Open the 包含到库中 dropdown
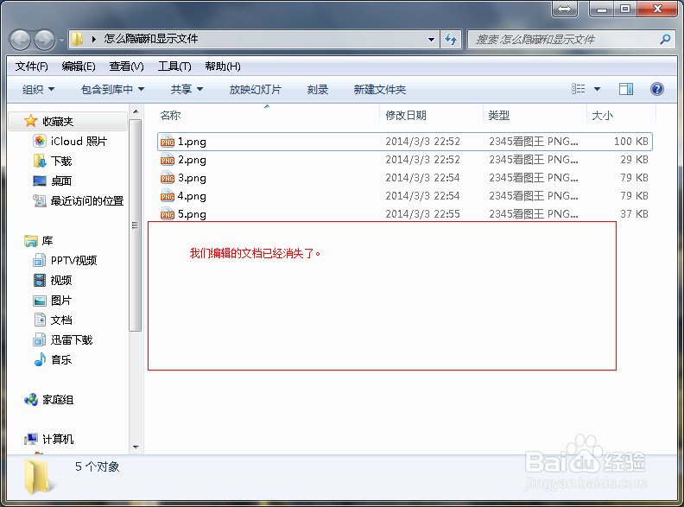Image resolution: width=684 pixels, height=507 pixels. (x=112, y=90)
